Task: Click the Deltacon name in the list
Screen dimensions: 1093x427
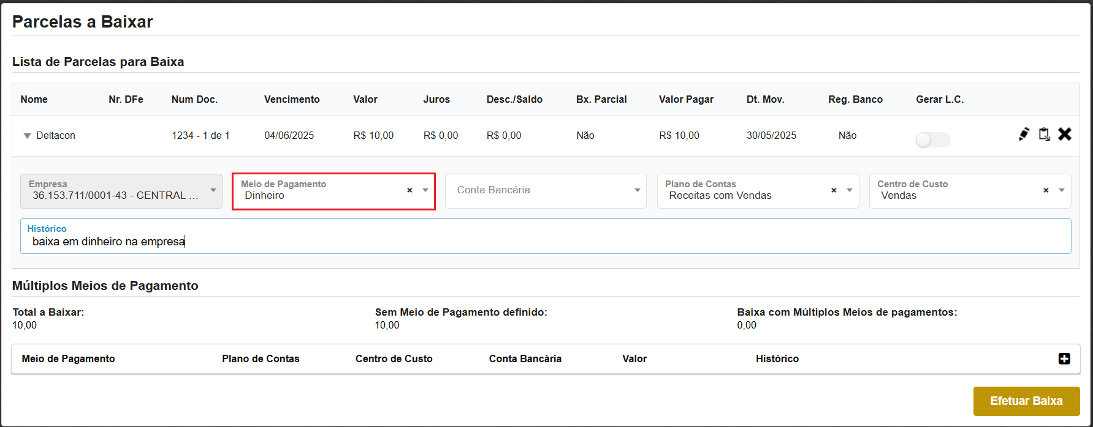Action: 56,135
